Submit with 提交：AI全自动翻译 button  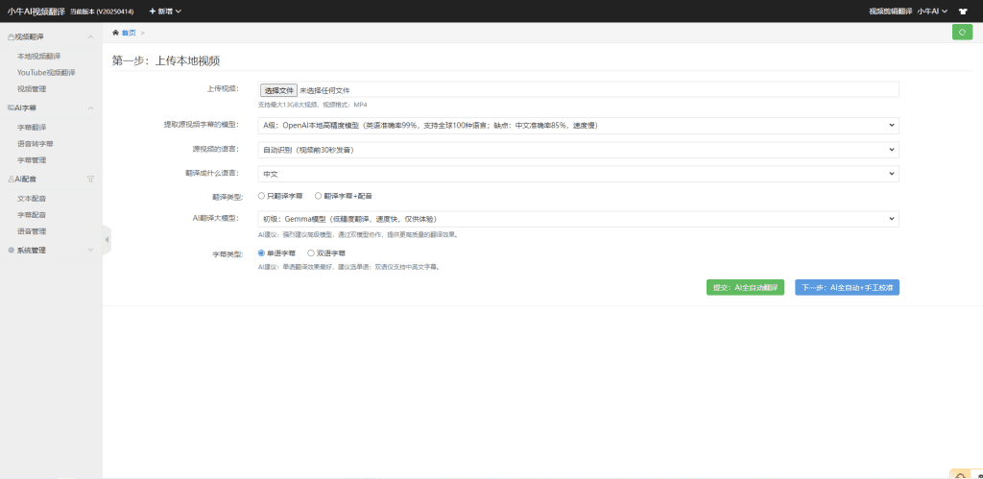pos(745,287)
